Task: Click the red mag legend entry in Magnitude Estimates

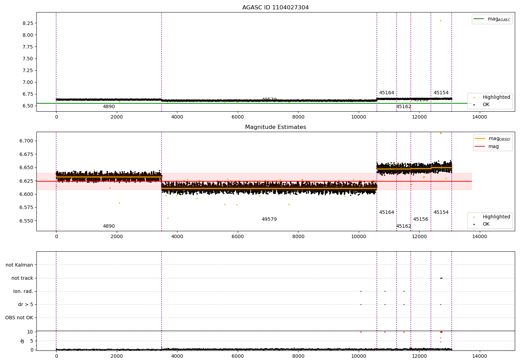Action: click(487, 147)
